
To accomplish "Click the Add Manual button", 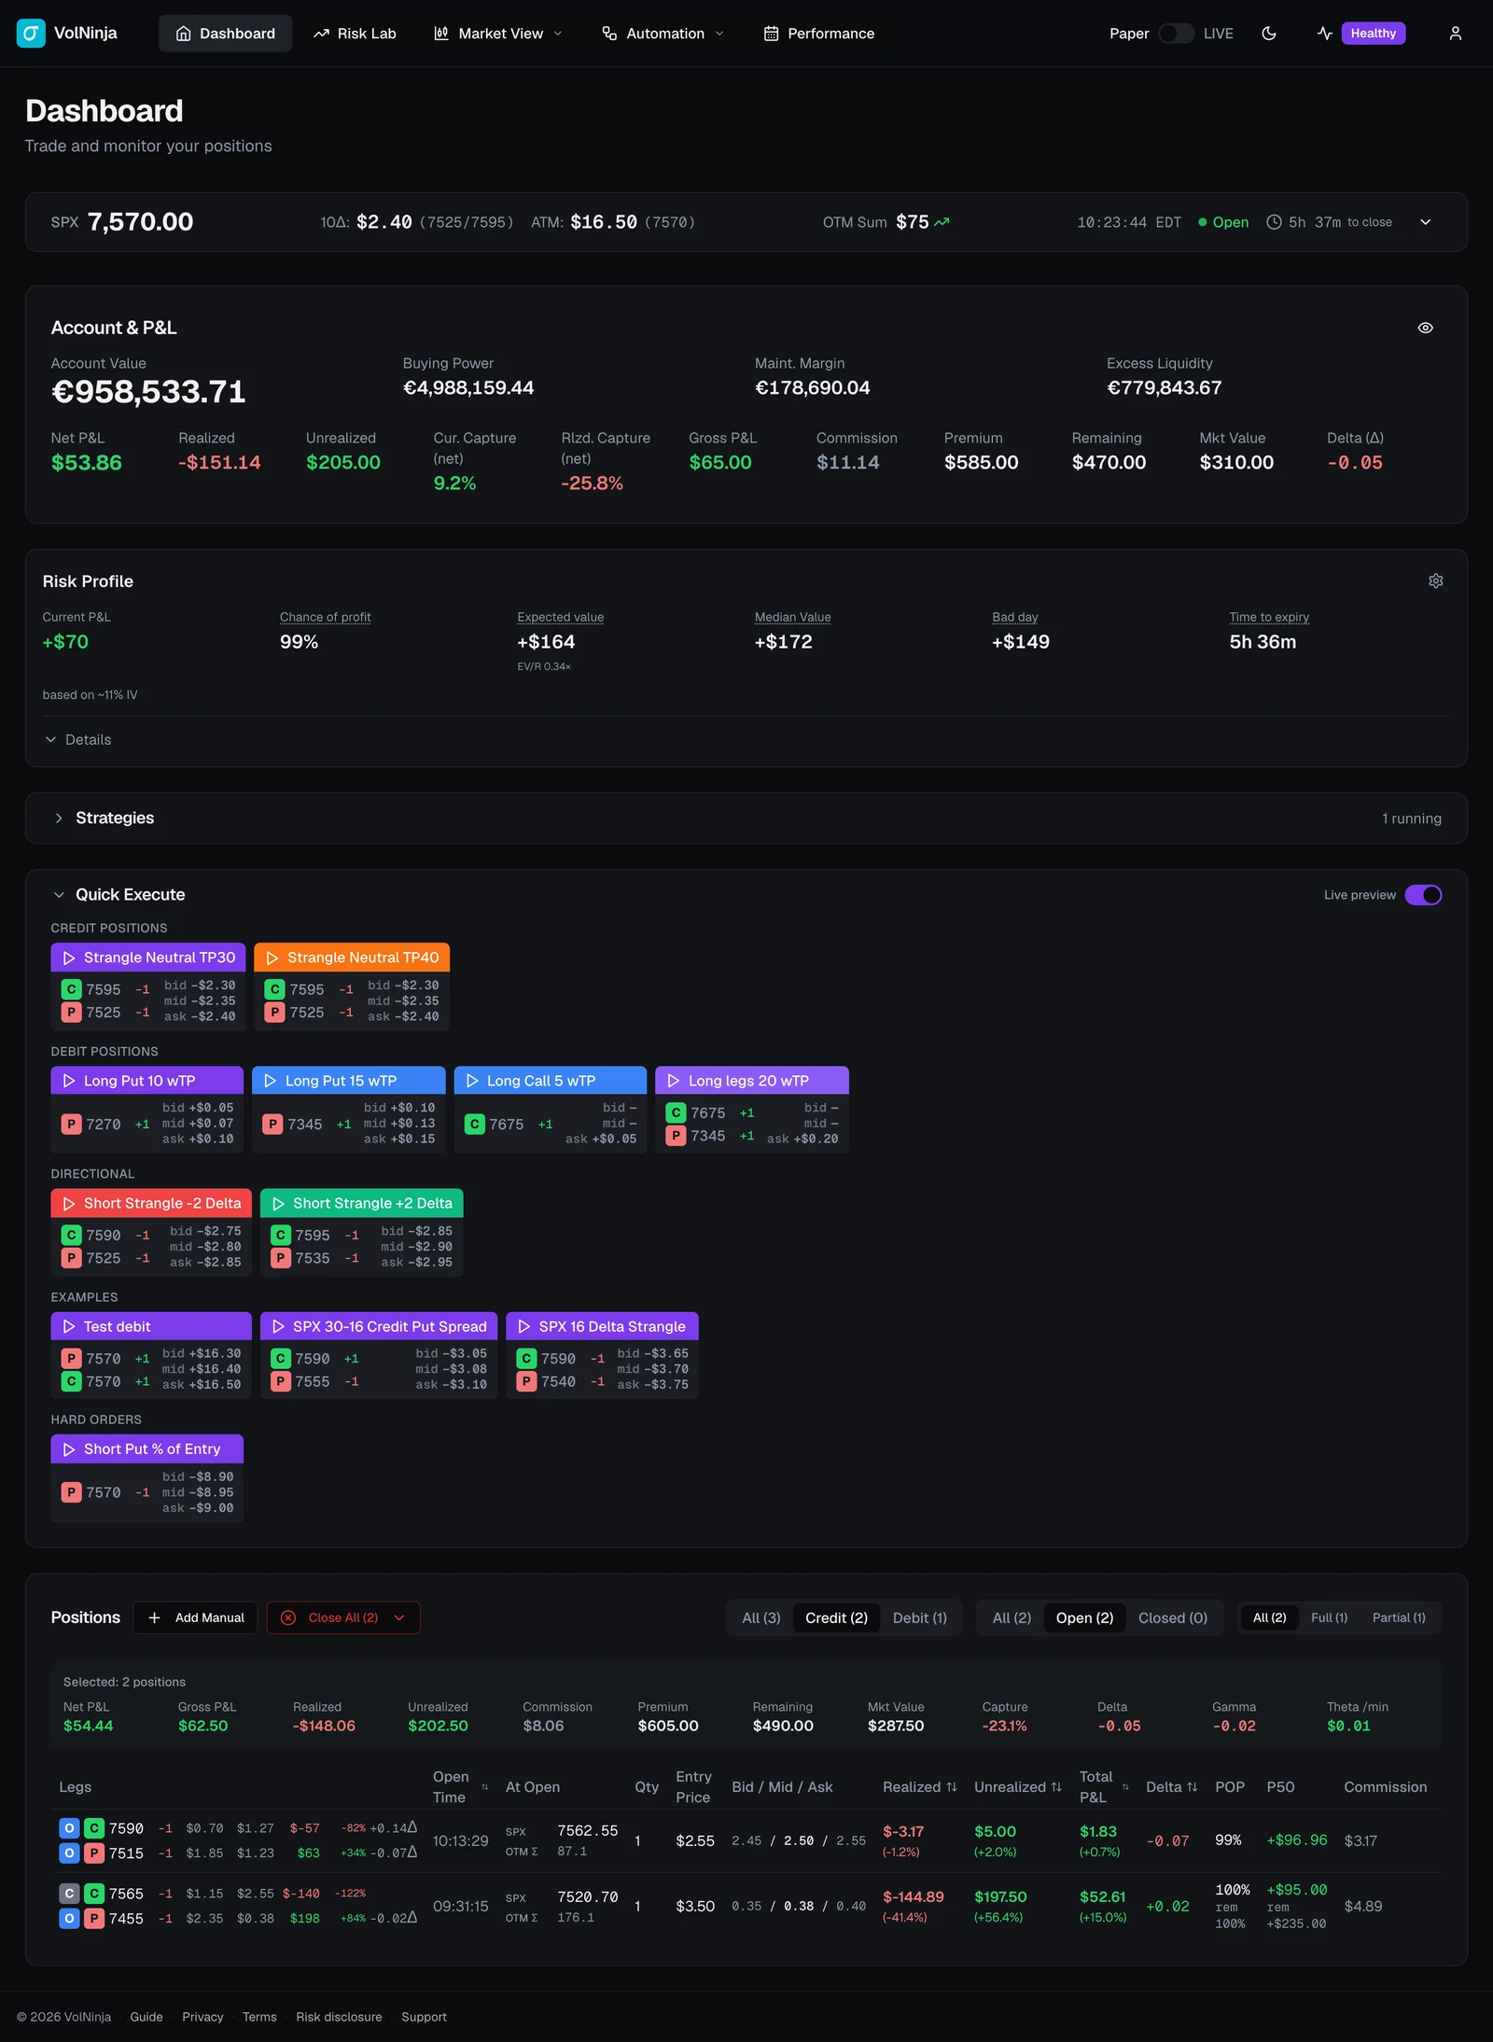I will coord(195,1618).
